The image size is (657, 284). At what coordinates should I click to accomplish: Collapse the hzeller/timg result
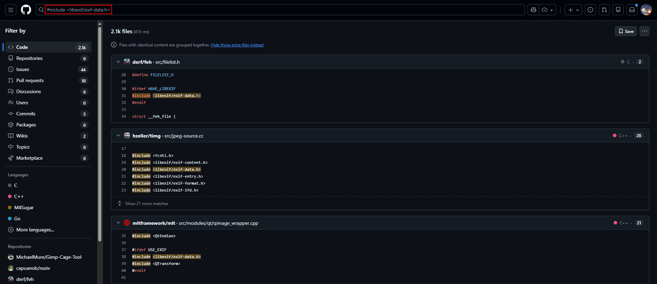click(118, 135)
